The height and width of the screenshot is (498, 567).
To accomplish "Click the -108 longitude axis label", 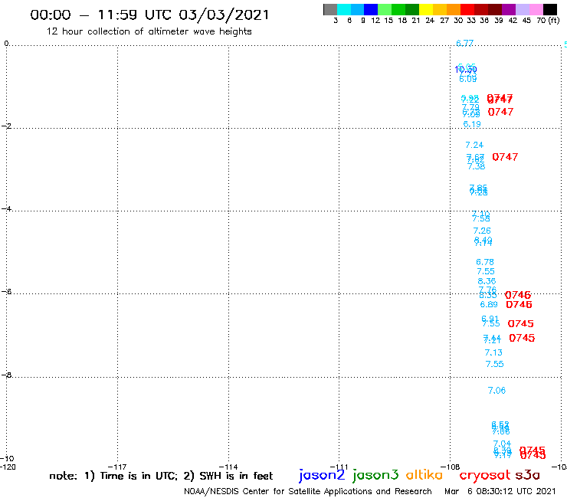I will click(451, 467).
